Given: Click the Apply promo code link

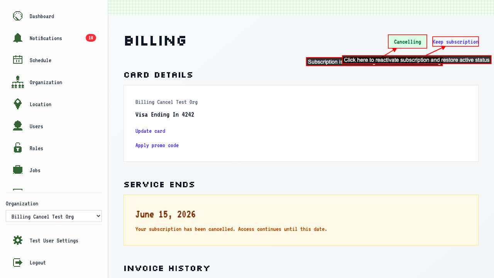Looking at the screenshot, I should [157, 145].
